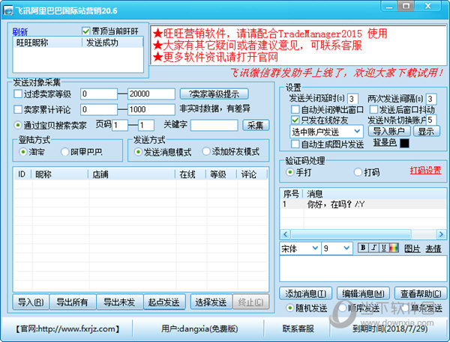Click the 采集 collect button

click(x=256, y=125)
